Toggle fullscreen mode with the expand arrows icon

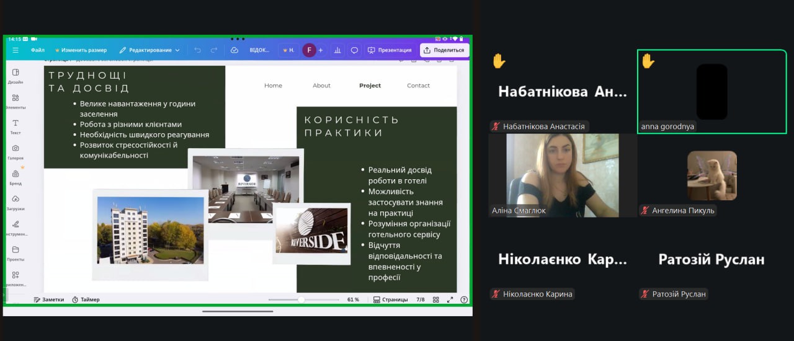point(450,299)
